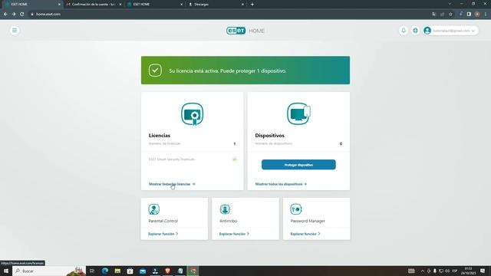Viewport: 491px width, 276px height.
Task: Click the translate page icon
Action: pos(433,14)
